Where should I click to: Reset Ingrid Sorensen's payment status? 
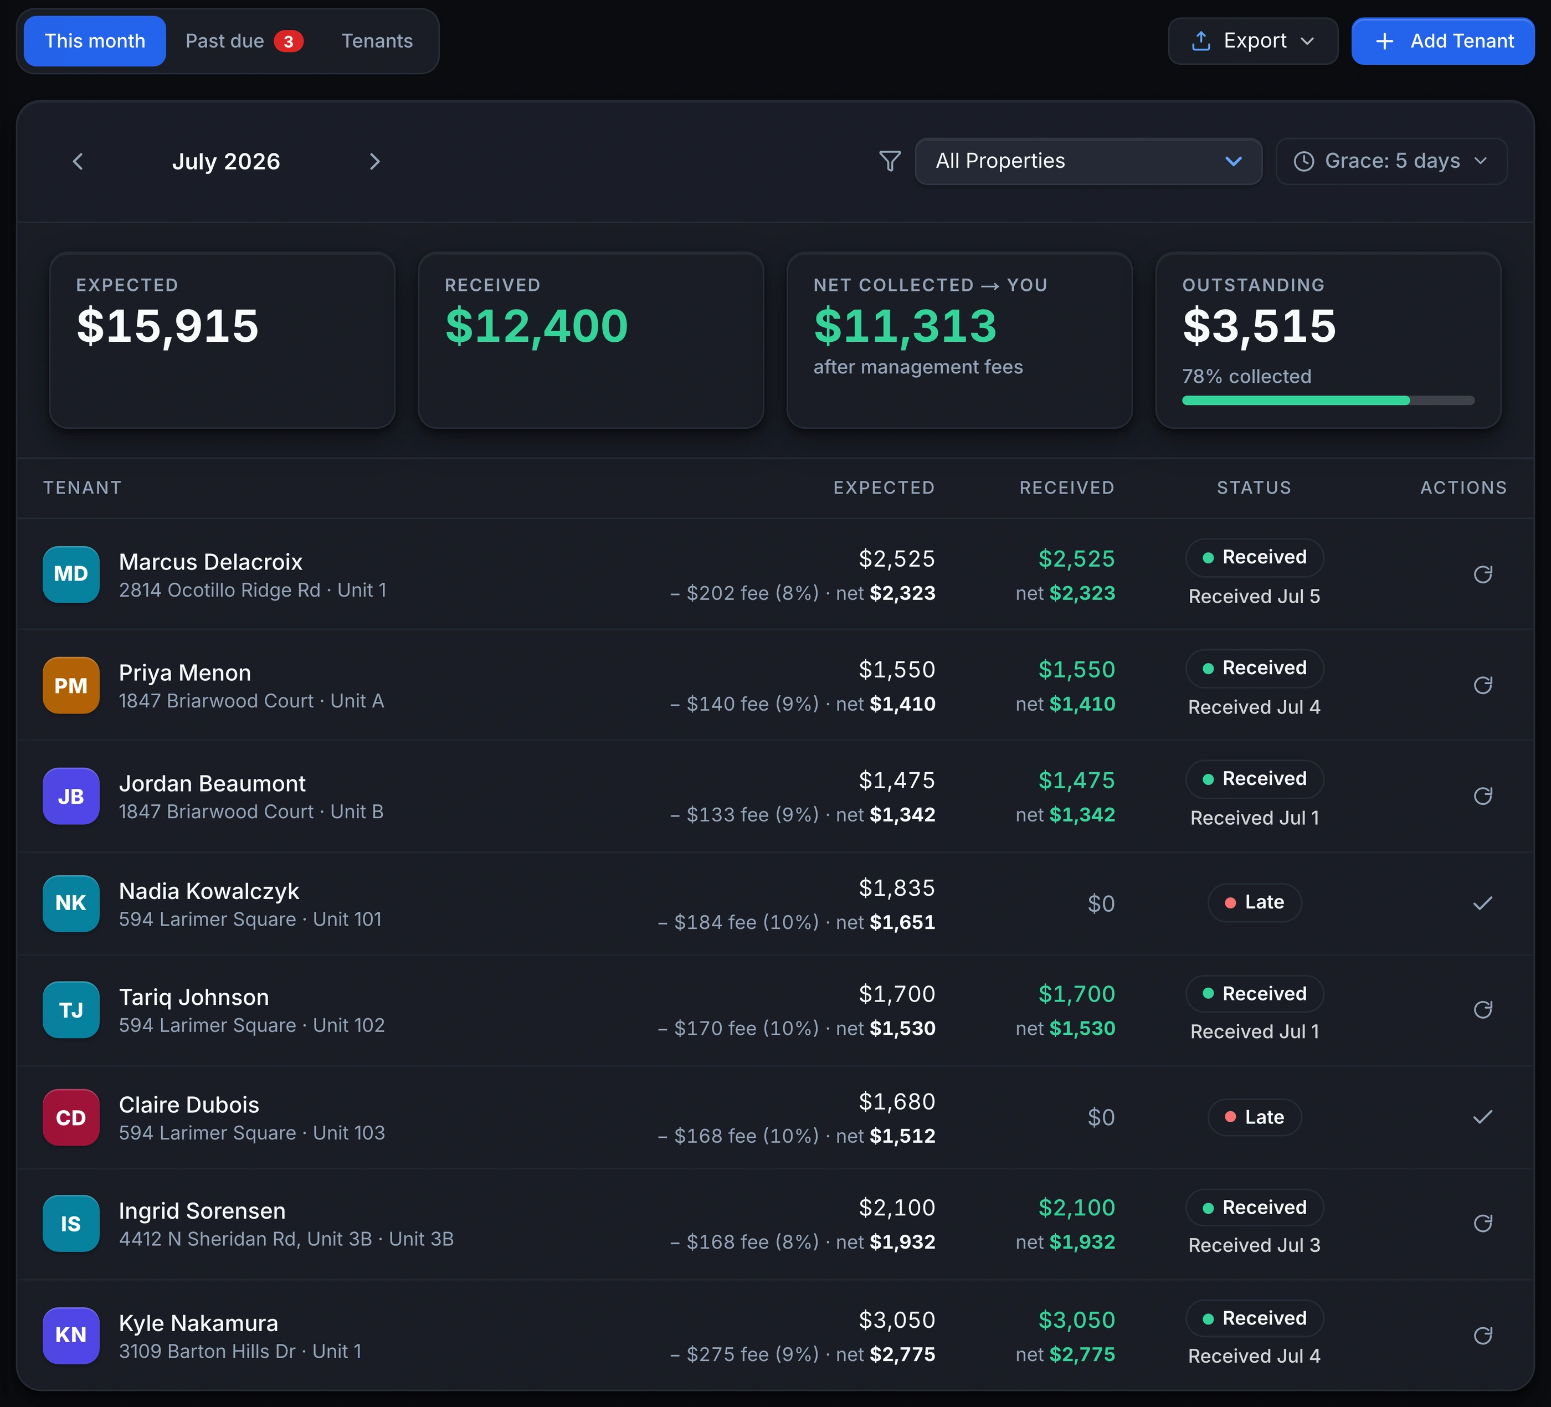(1482, 1224)
